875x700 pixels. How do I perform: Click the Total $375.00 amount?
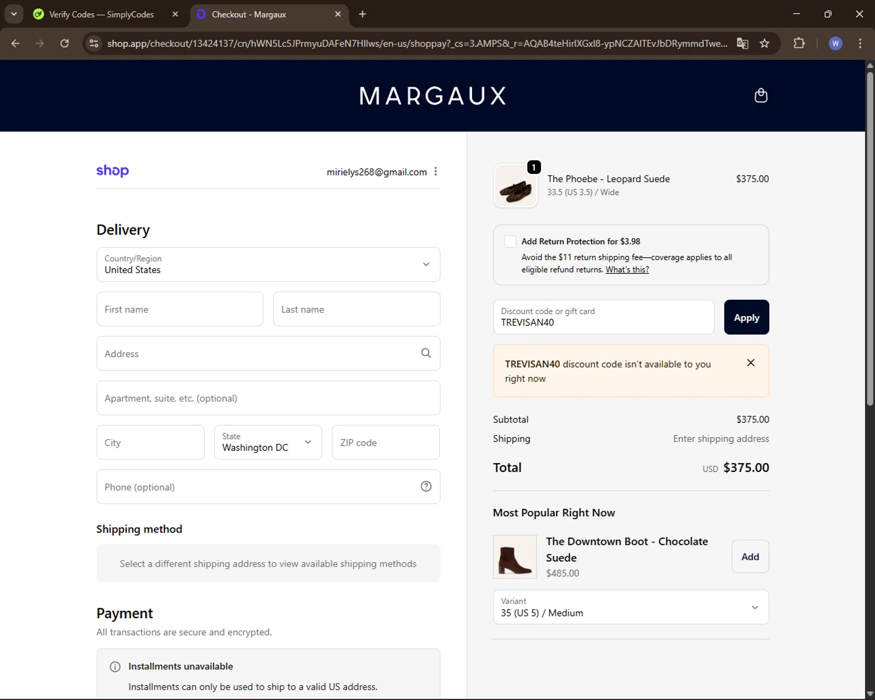pyautogui.click(x=746, y=468)
